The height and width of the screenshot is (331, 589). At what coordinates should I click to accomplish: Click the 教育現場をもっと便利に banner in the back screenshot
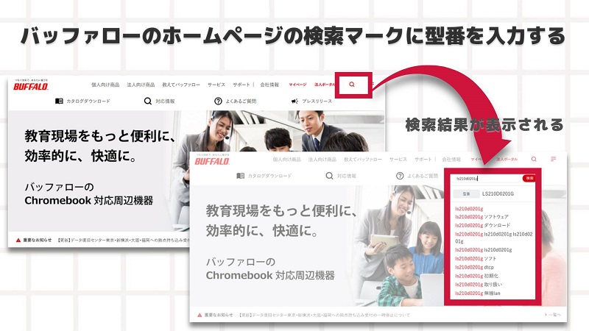pos(100,146)
